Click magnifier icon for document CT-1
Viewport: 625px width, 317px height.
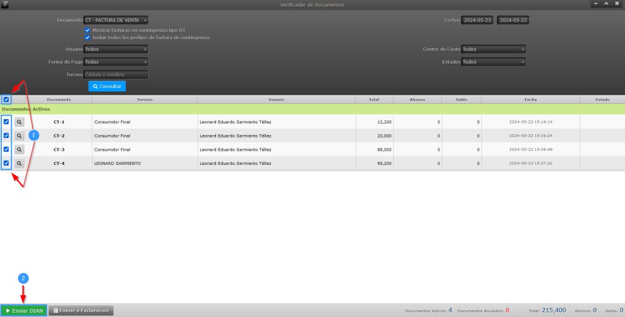click(x=20, y=122)
